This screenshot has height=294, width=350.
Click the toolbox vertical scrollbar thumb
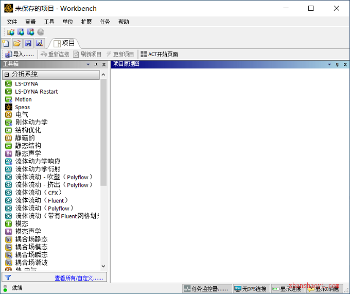103,132
